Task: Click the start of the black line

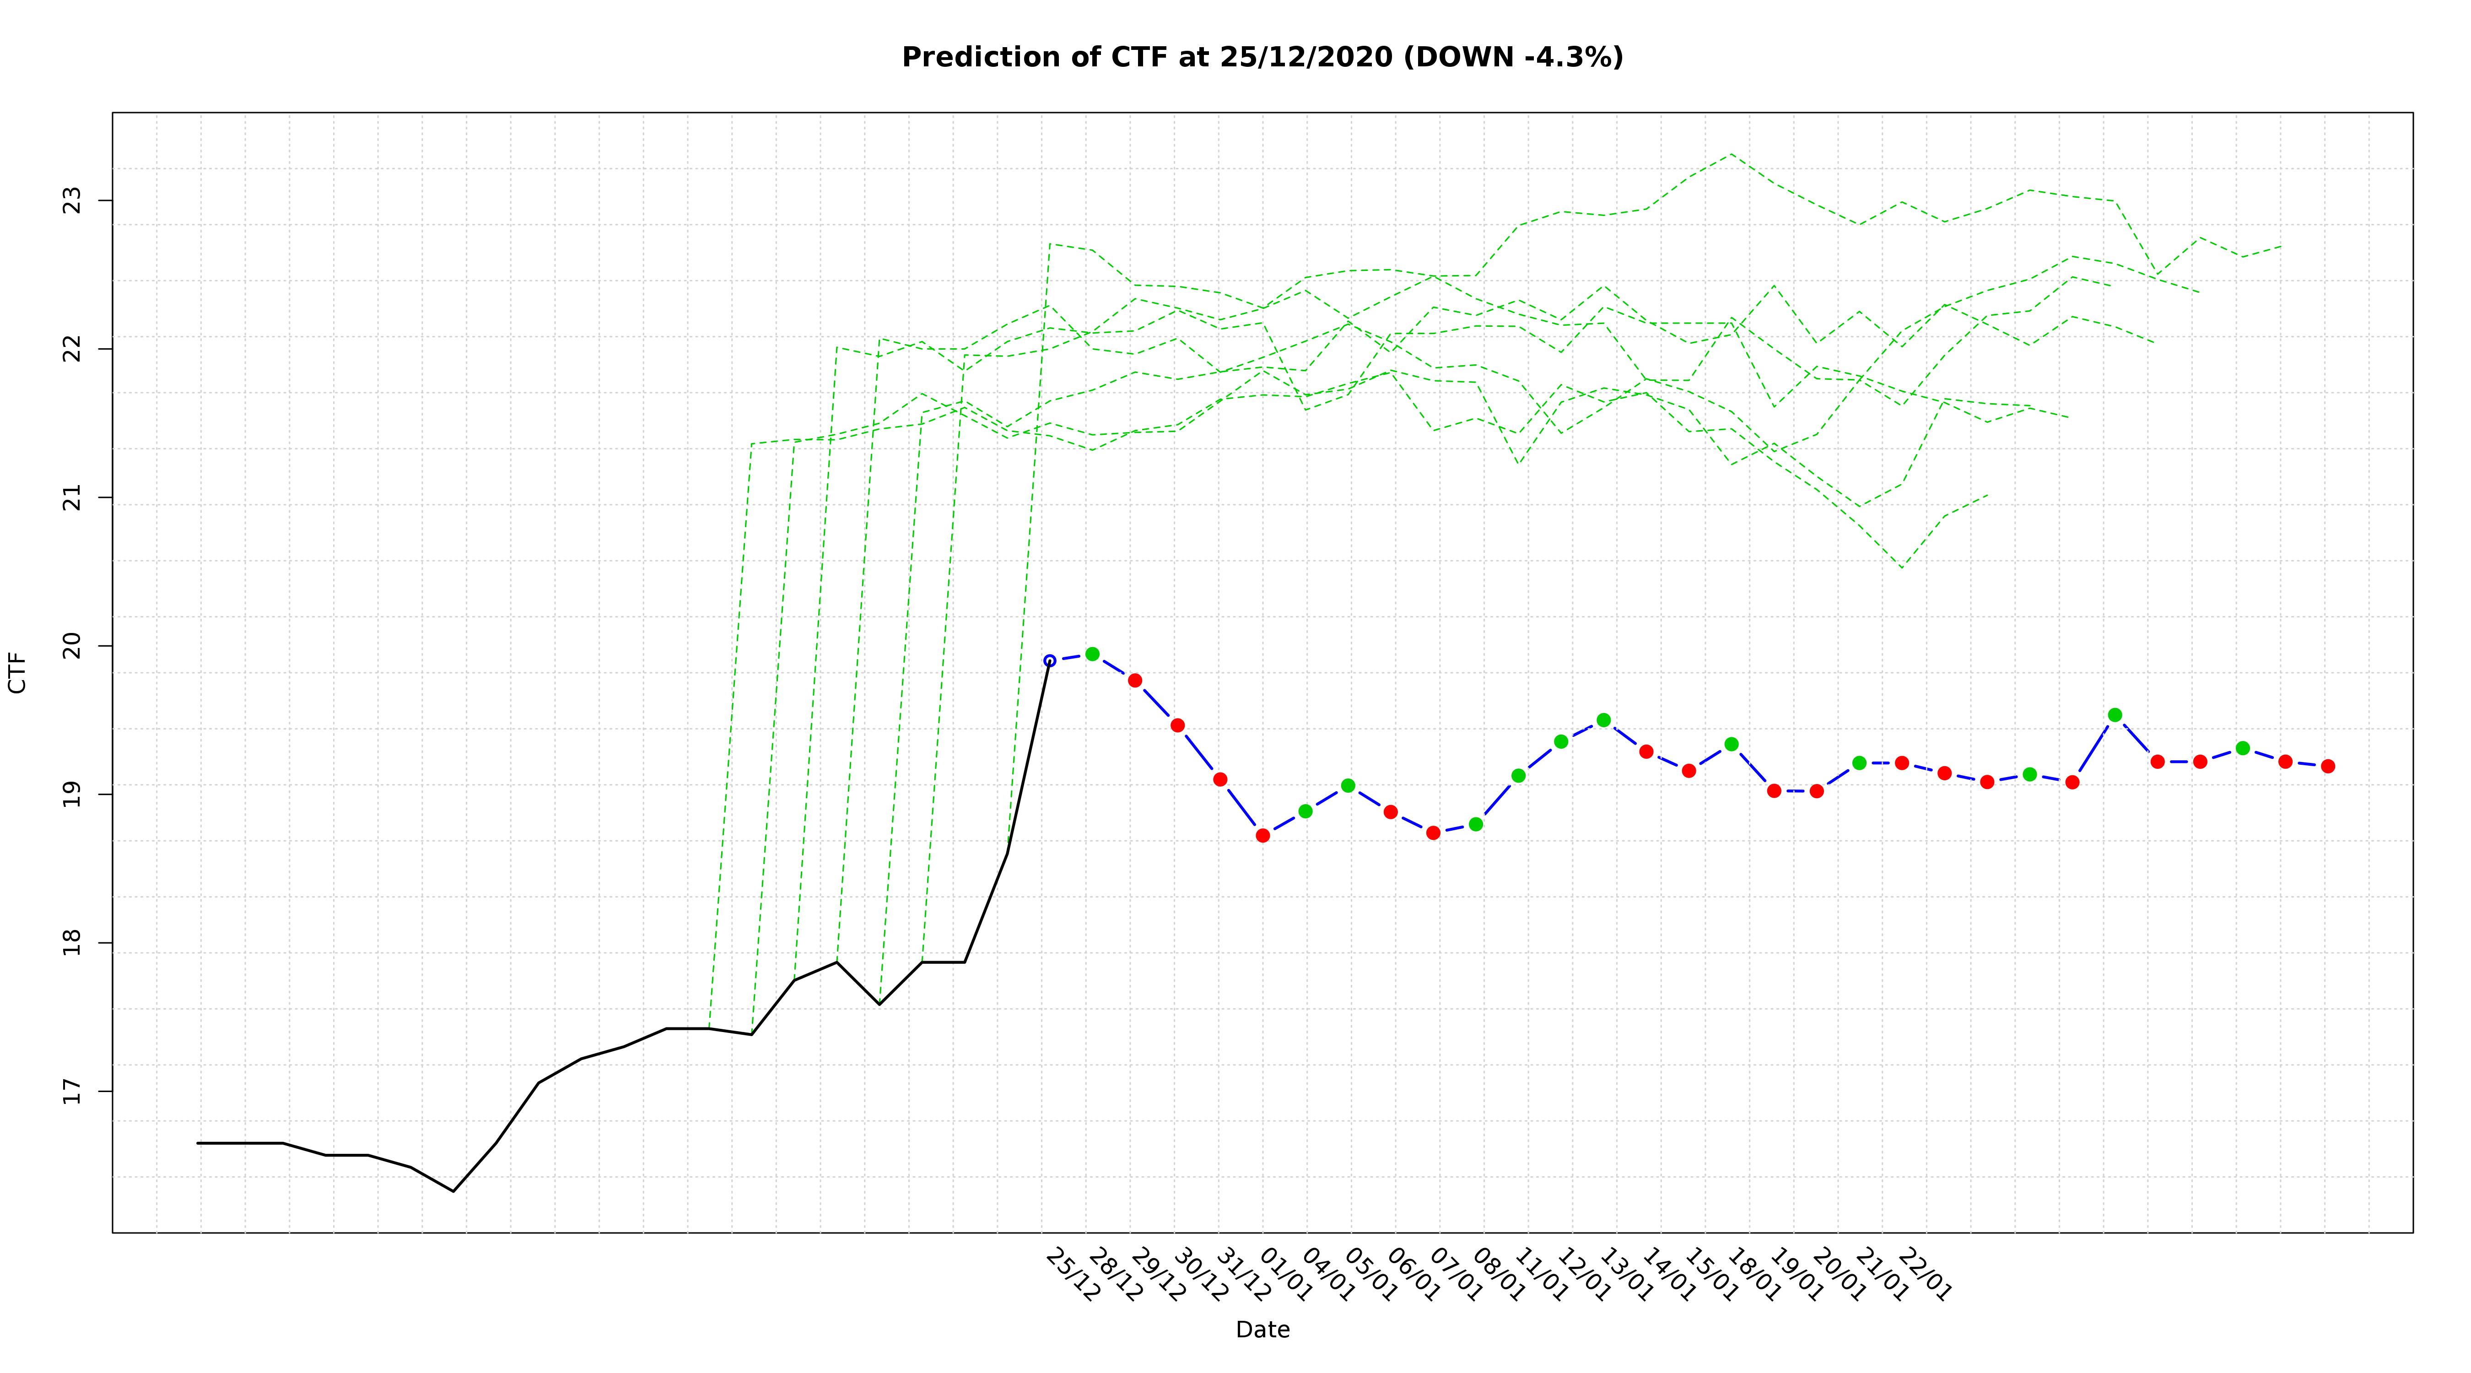Action: [198, 1143]
